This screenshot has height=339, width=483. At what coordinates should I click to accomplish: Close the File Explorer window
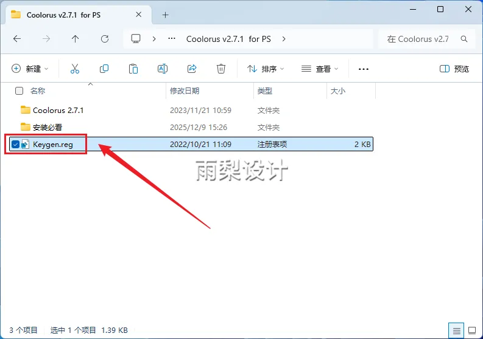468,9
